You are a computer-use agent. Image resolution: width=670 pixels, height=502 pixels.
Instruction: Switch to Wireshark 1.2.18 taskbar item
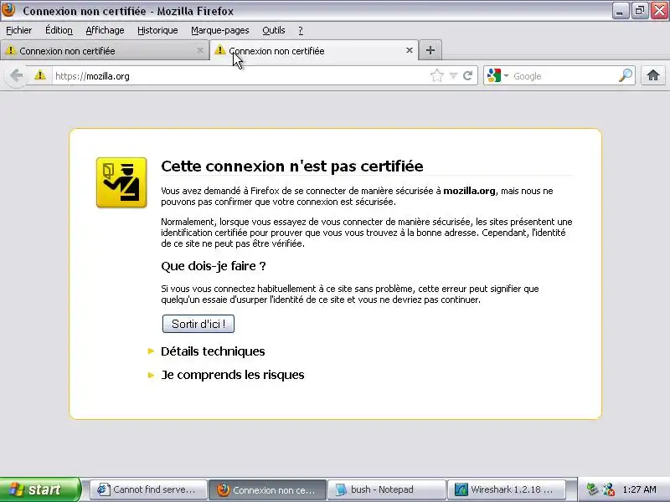coord(507,489)
